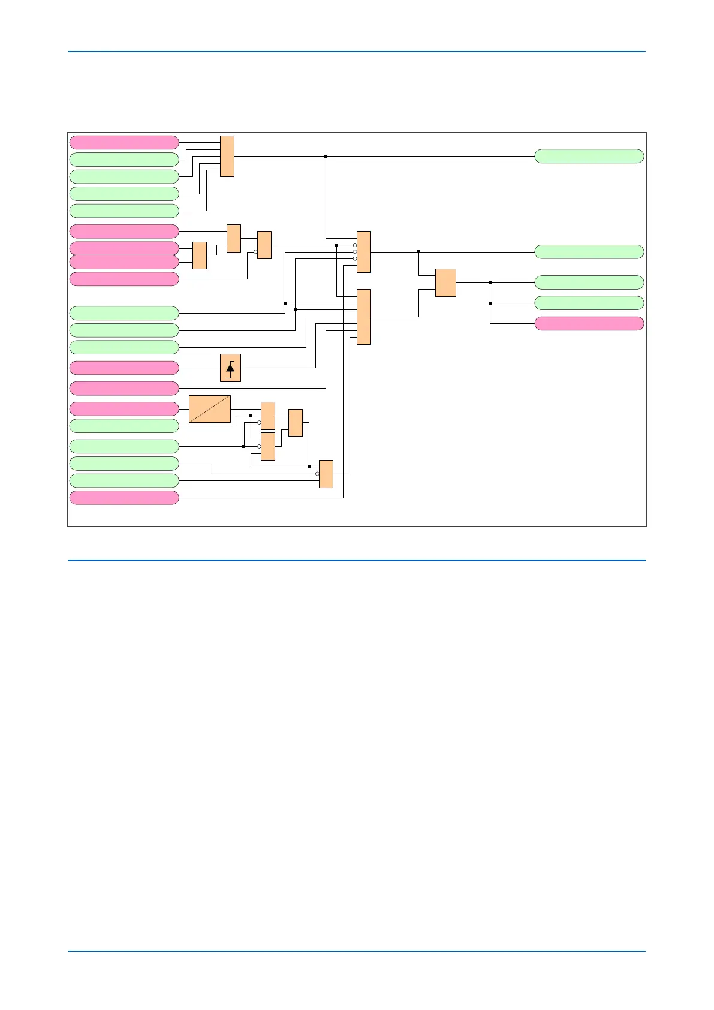
Task: Select the gate with three inverted inputs
Action: (364, 252)
